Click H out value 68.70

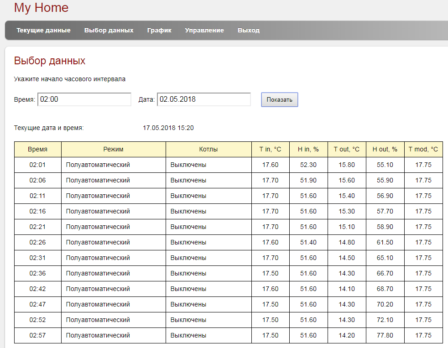pyautogui.click(x=385, y=289)
